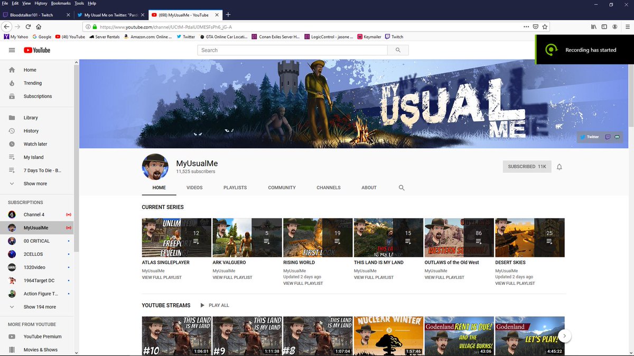Open the This Land Is My Land playlist thumbnail

tap(388, 237)
